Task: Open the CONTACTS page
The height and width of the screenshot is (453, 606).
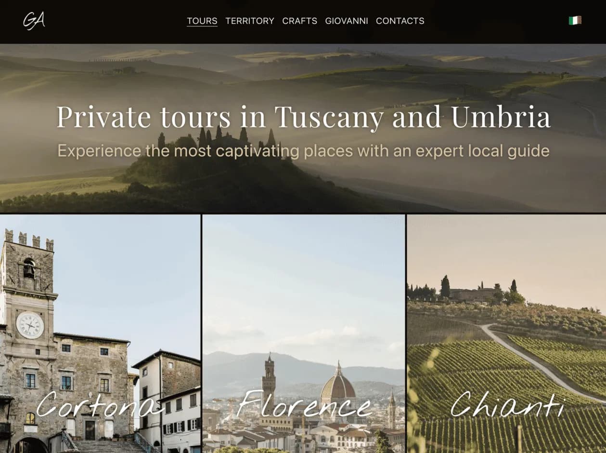Action: tap(400, 21)
